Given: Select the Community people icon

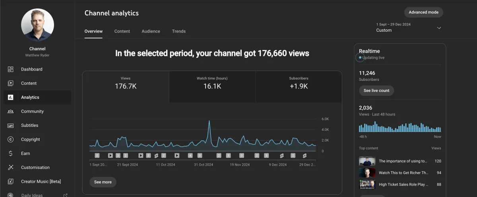Looking at the screenshot, I should (x=11, y=111).
